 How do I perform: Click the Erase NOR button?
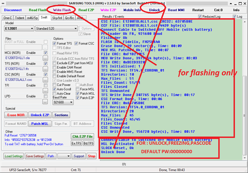[x=16, y=115]
